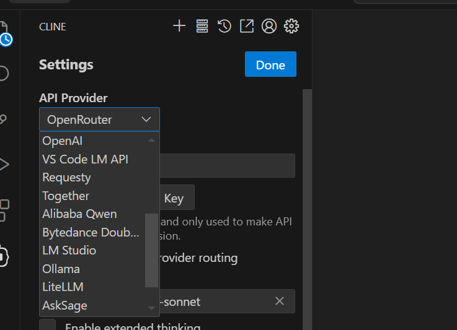Click the provider list scroll-down arrow
The width and height of the screenshot is (457, 330).
tap(151, 308)
